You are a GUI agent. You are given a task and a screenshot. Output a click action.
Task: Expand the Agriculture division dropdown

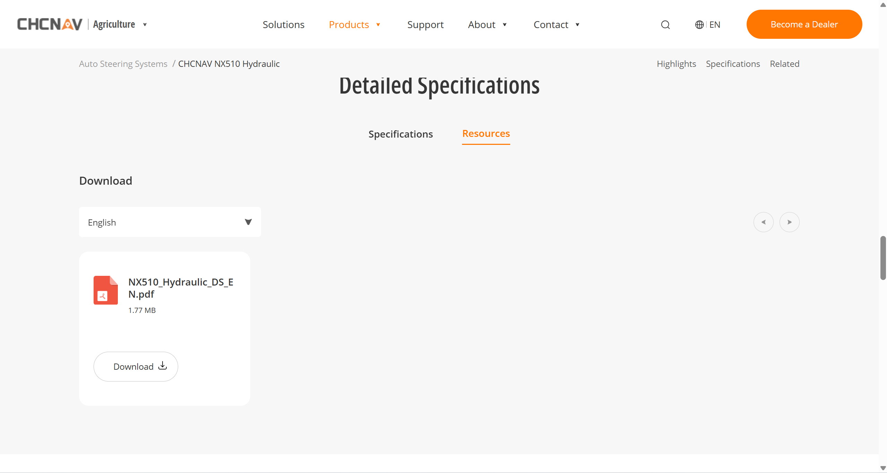pyautogui.click(x=145, y=25)
